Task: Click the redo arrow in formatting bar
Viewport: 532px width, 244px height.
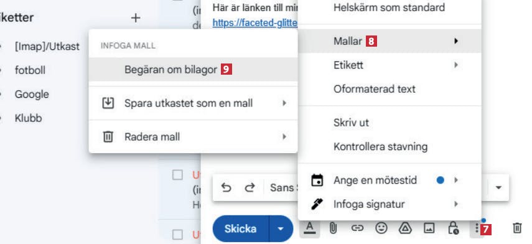Action: [250, 187]
